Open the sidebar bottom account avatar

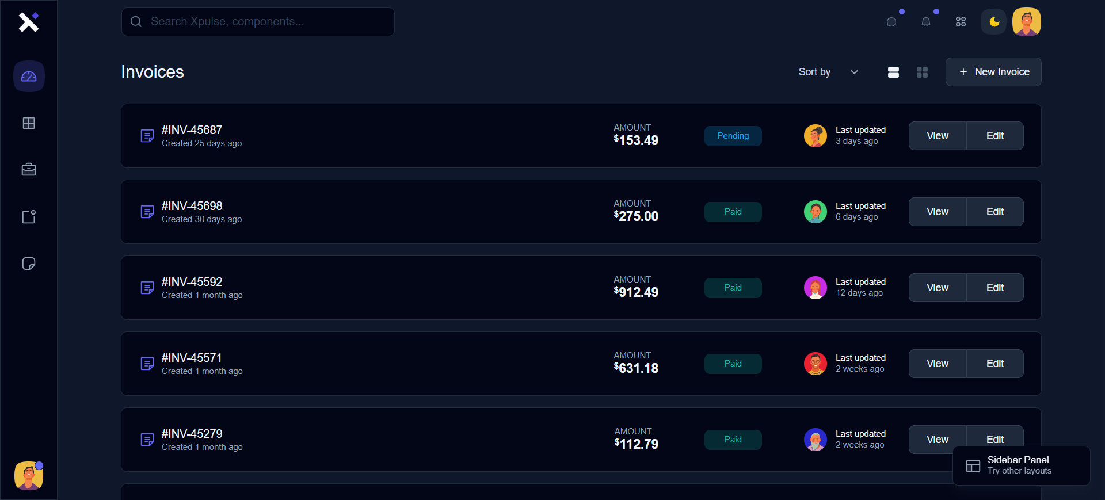pos(29,476)
